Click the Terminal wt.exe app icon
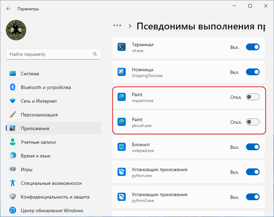Image resolution: width=274 pixels, height=217 pixels. (x=122, y=47)
